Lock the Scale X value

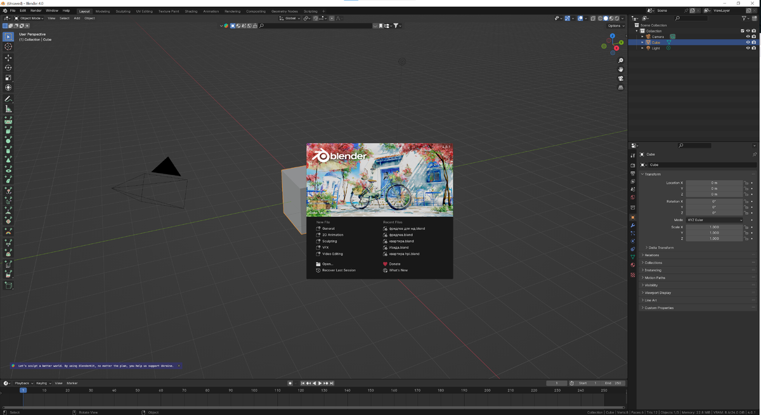(746, 227)
